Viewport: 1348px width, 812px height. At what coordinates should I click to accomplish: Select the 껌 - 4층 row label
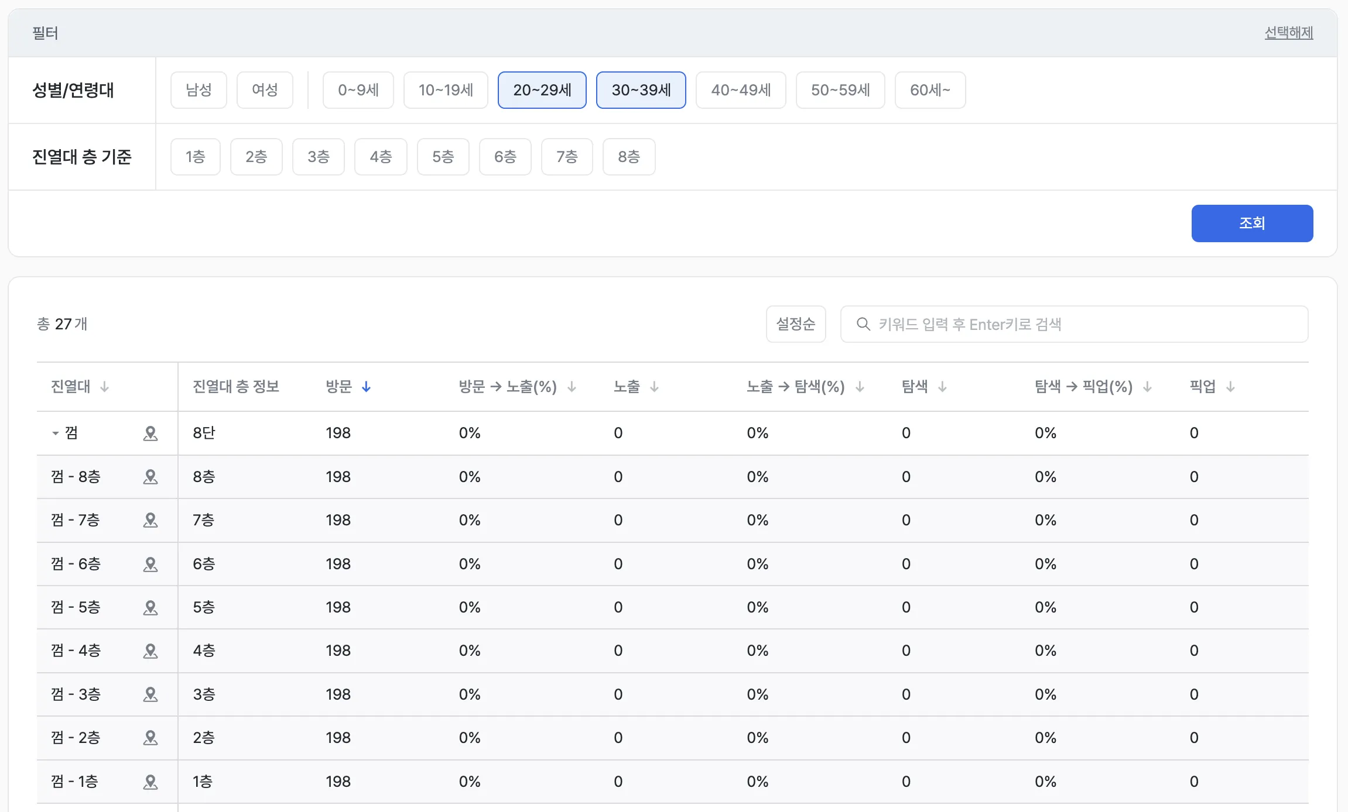76,651
